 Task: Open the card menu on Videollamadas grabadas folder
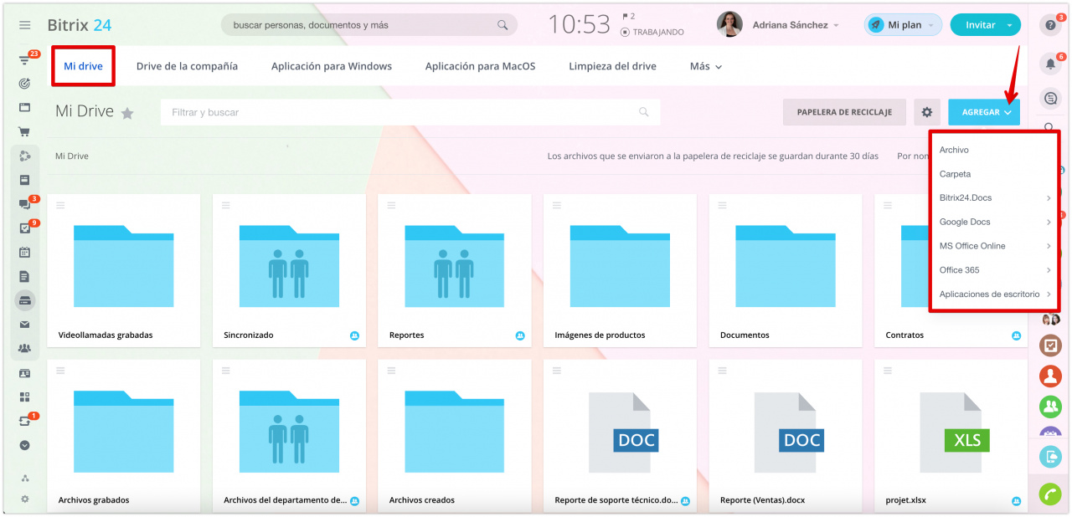coord(60,205)
